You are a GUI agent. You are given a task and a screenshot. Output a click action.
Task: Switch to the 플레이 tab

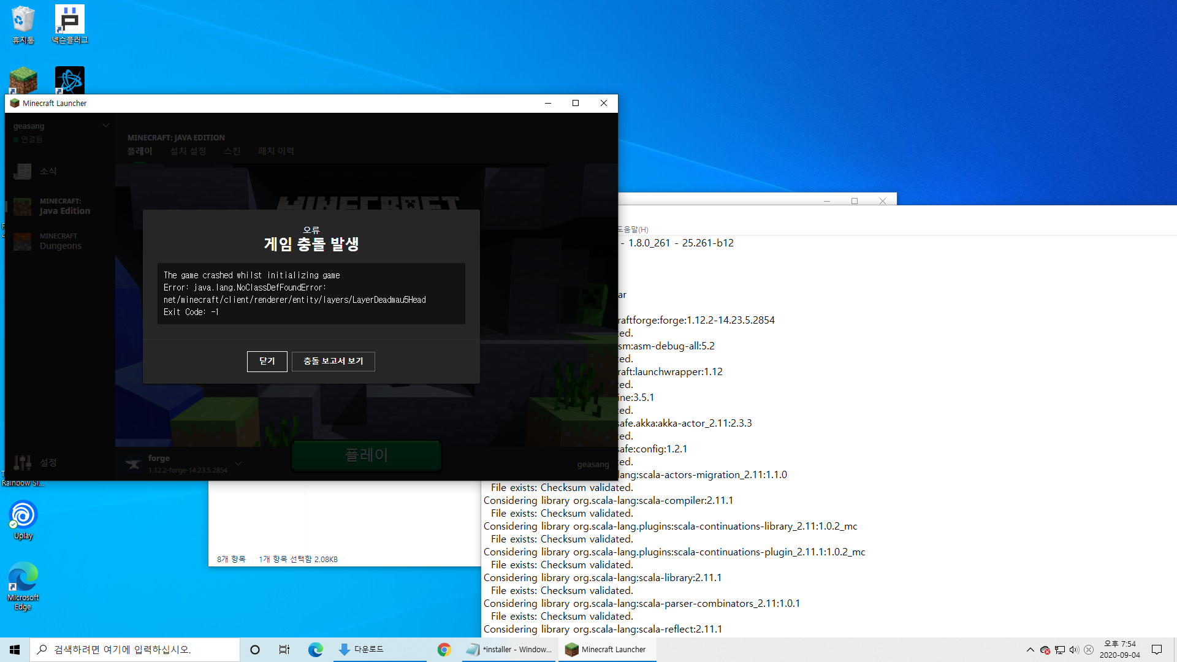pos(140,151)
